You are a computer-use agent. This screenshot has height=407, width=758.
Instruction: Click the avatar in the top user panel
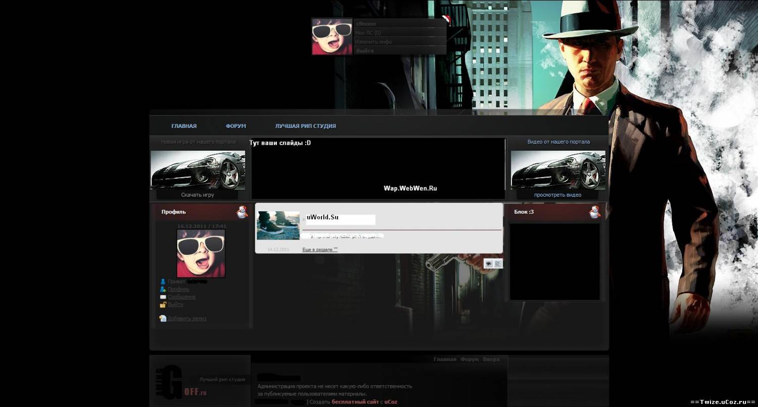tap(332, 37)
